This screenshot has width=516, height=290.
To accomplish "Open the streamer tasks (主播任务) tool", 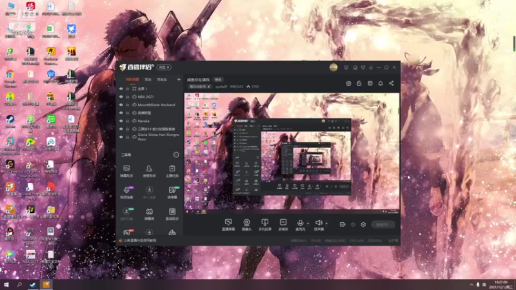I will tap(172, 171).
